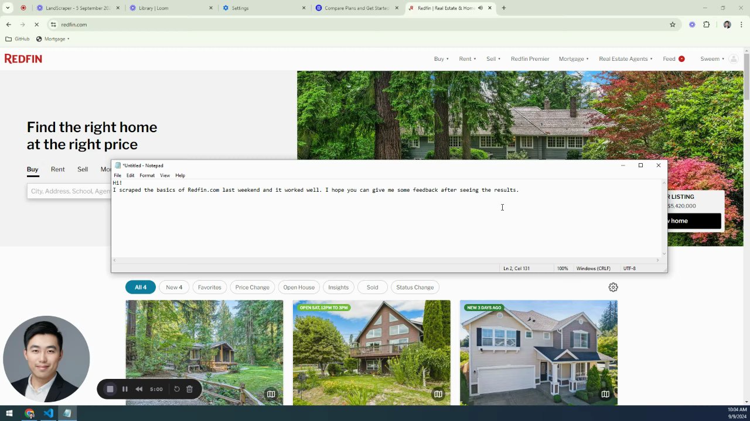Switch to the LandScraper tab
Viewport: 750px width, 421px height.
(77, 8)
